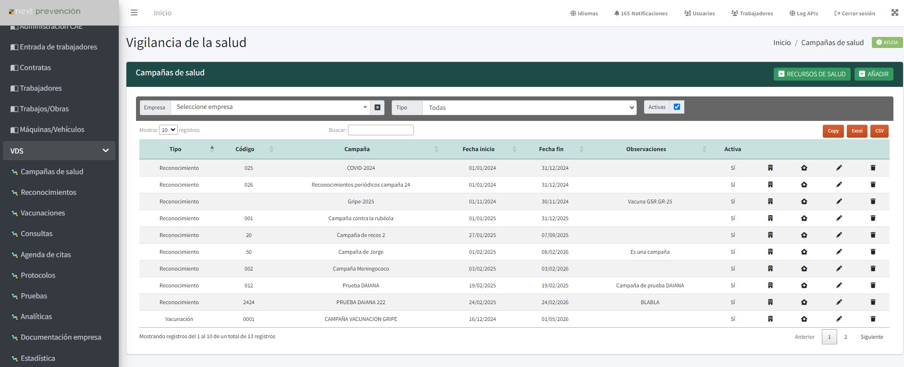Click the save icon in Campaña contra la rubéola row

[x=770, y=218]
